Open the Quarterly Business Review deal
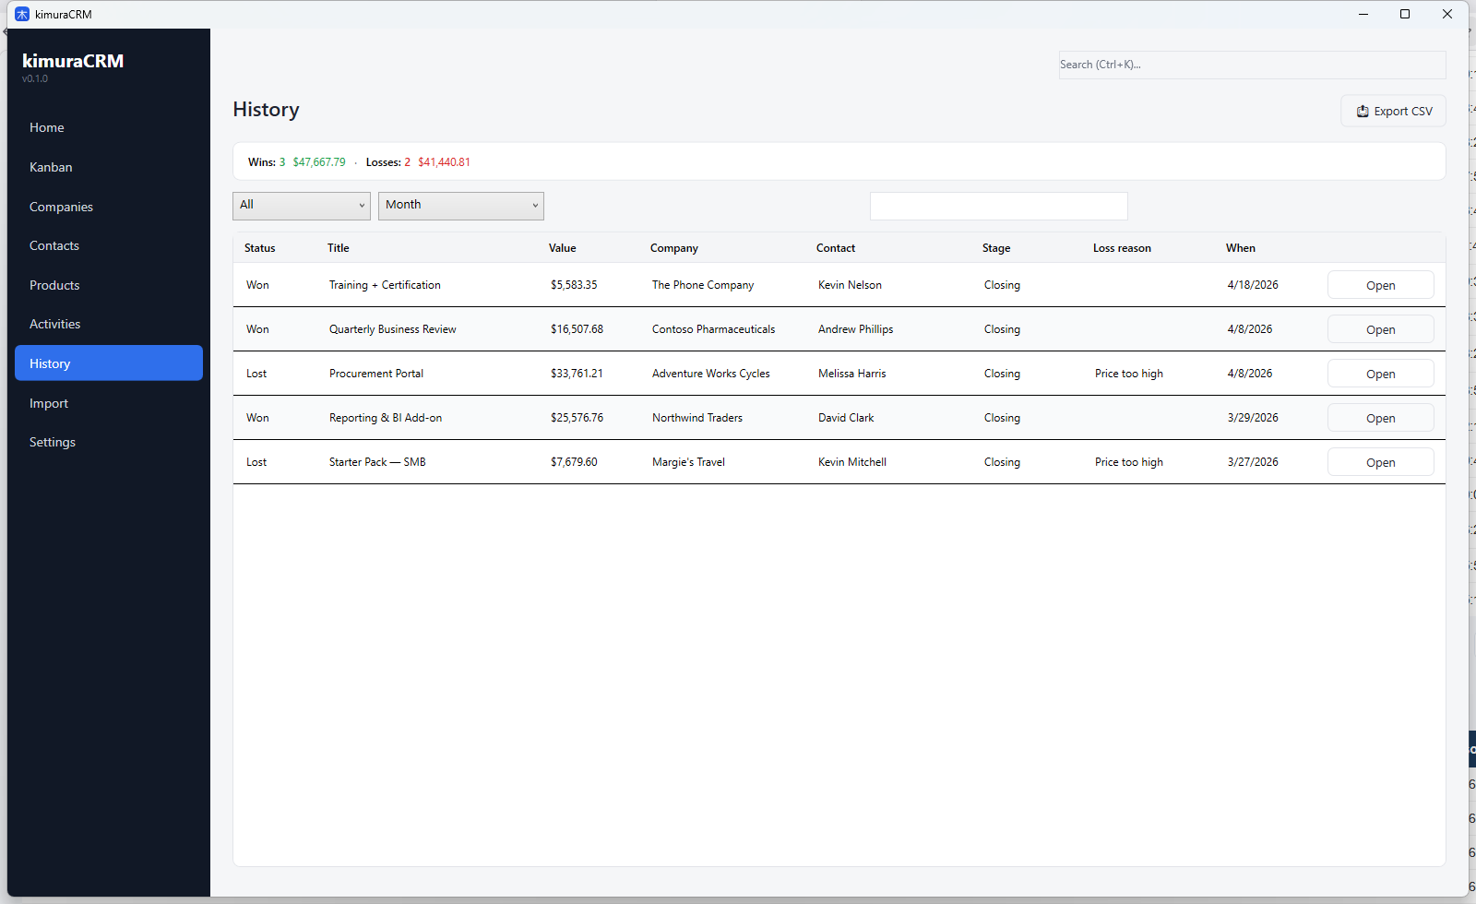 coord(1380,329)
